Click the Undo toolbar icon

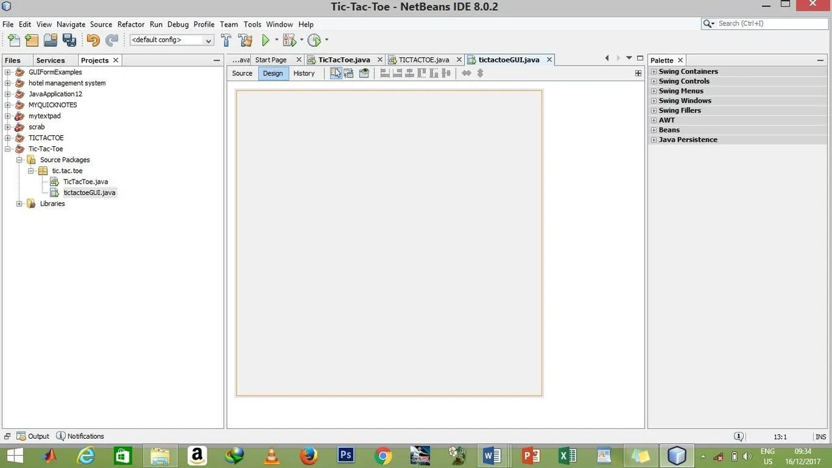tap(93, 40)
